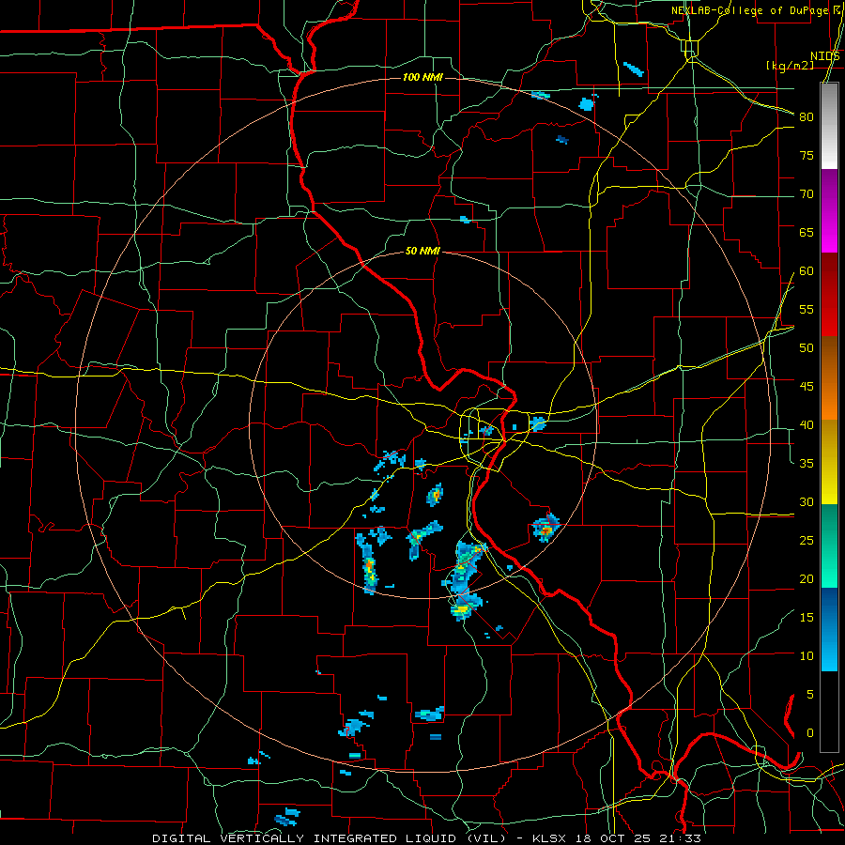
Task: Click the "21:33" timestamp
Action: click(680, 838)
